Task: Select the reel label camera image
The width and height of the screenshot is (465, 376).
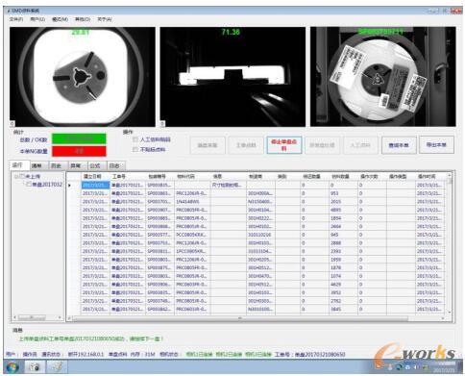Action: pyautogui.click(x=383, y=77)
